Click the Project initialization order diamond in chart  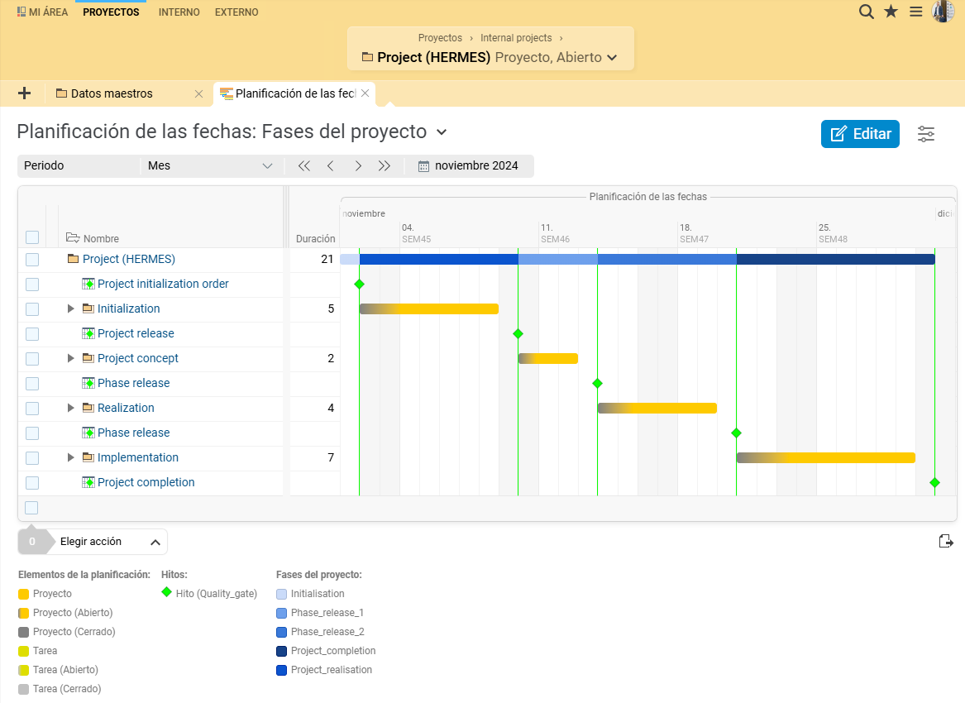(360, 284)
